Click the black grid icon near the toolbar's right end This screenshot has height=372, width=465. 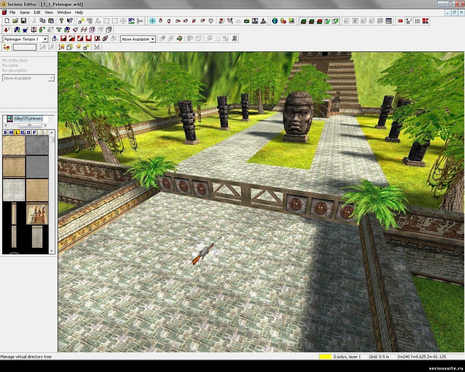(417, 21)
